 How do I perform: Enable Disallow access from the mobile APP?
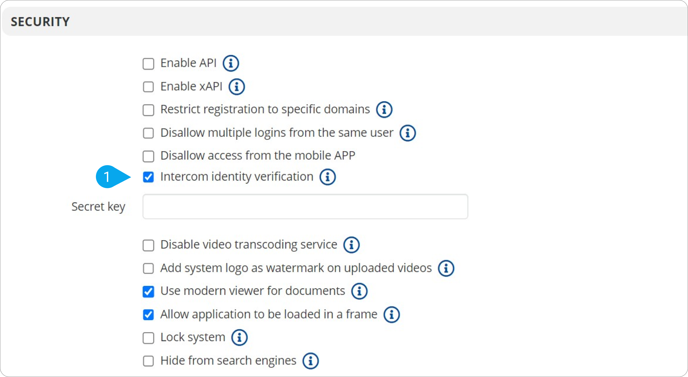click(x=148, y=156)
